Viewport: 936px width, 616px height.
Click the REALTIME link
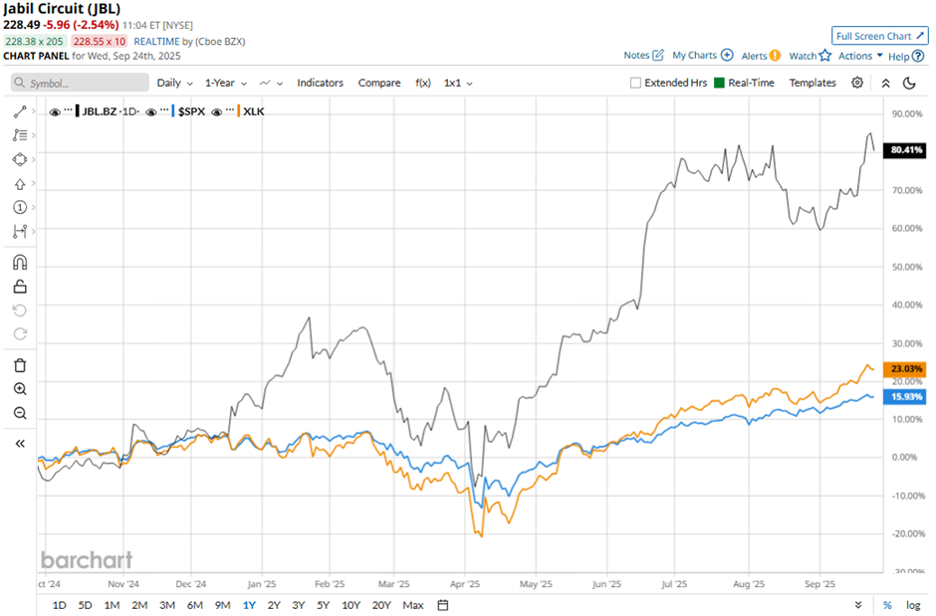click(x=156, y=41)
